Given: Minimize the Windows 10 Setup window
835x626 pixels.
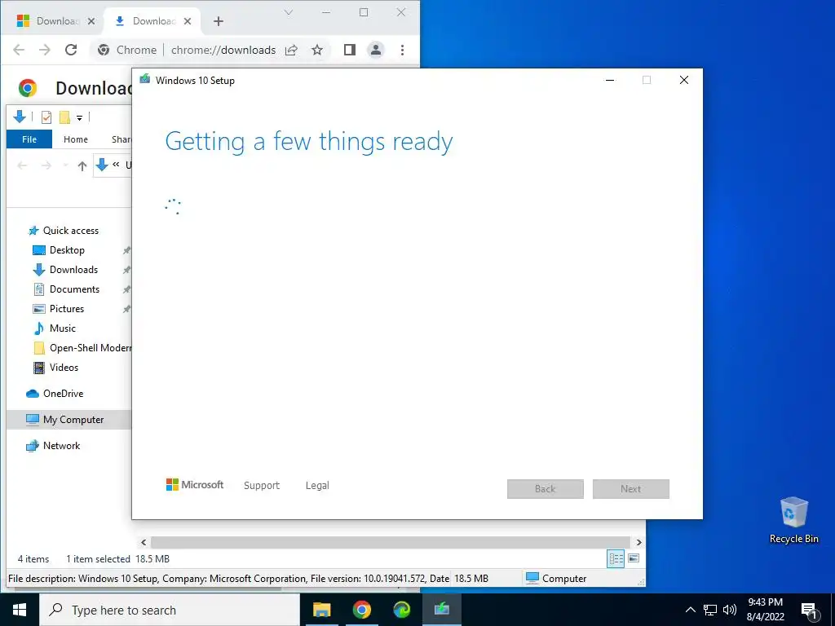Looking at the screenshot, I should [610, 81].
